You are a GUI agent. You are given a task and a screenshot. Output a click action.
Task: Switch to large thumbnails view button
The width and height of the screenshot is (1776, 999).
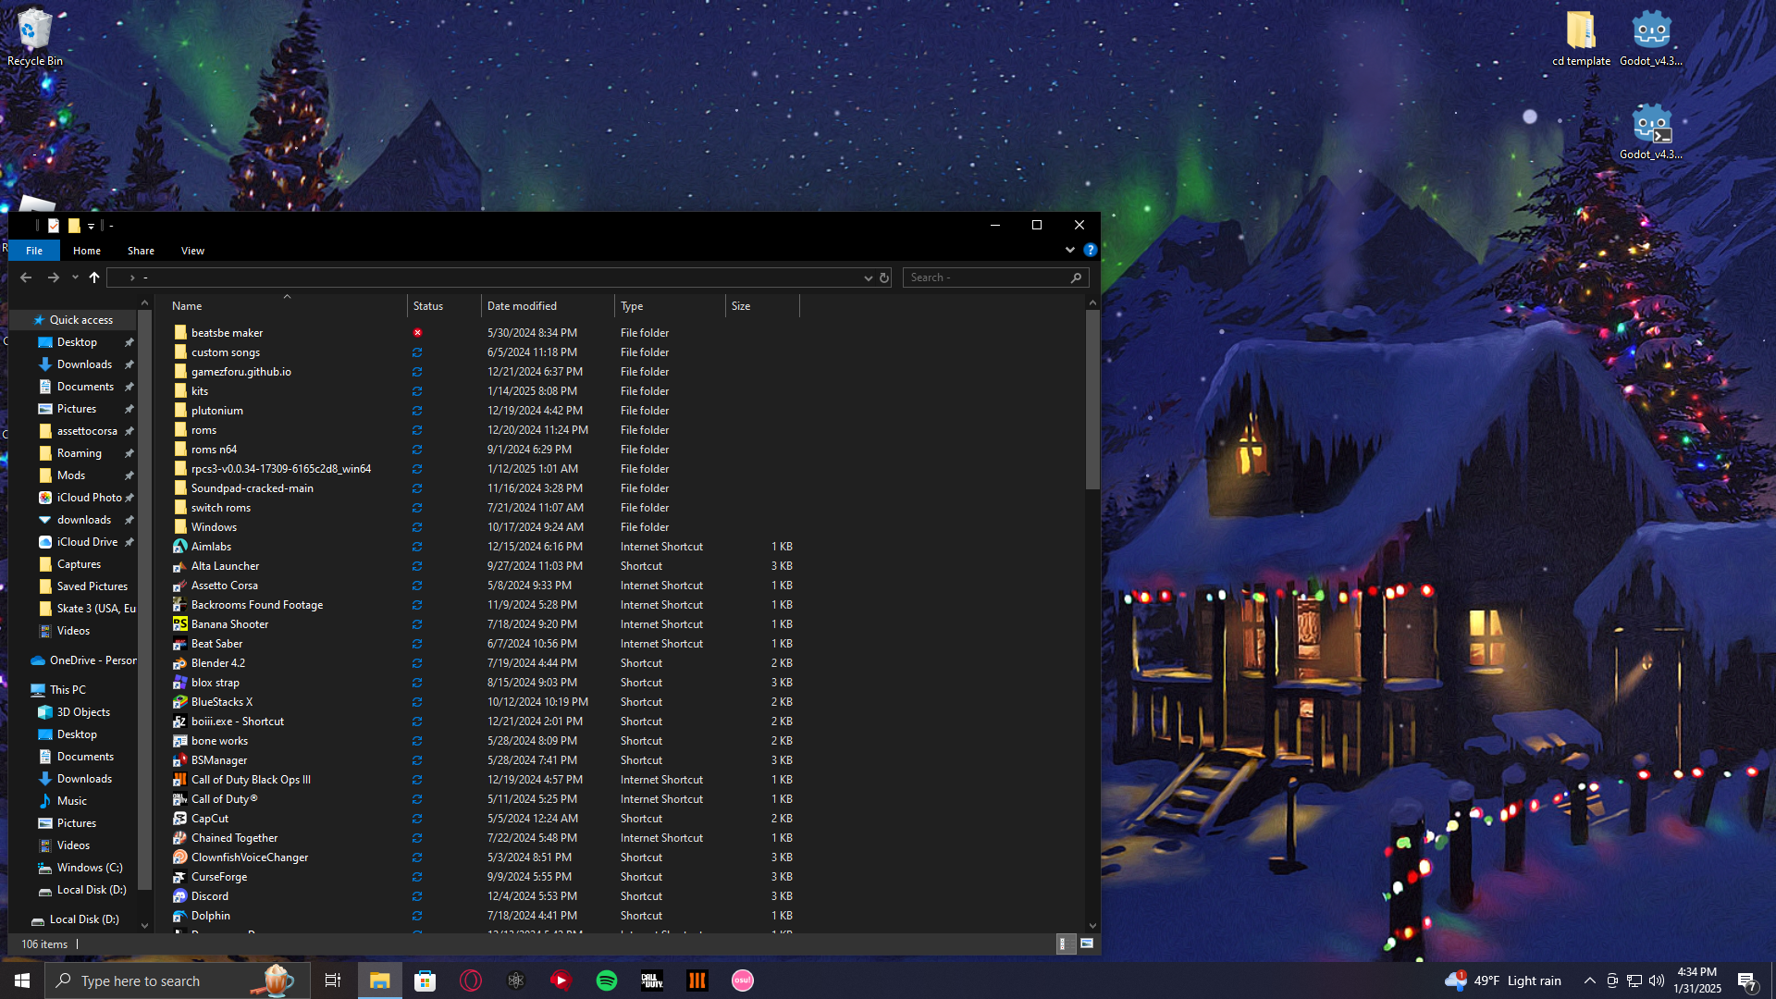click(1087, 943)
